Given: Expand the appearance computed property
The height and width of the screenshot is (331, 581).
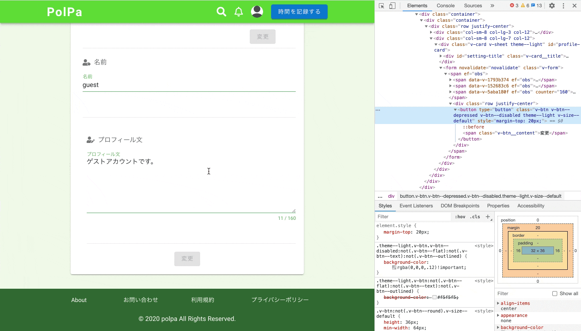Looking at the screenshot, I should click(x=498, y=315).
